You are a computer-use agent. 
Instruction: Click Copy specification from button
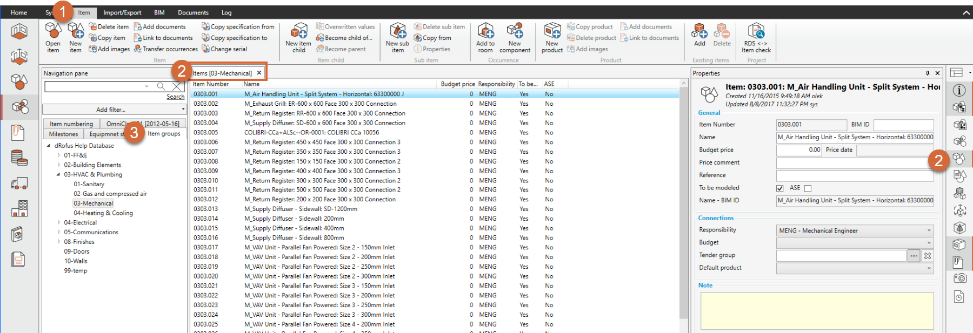click(238, 26)
